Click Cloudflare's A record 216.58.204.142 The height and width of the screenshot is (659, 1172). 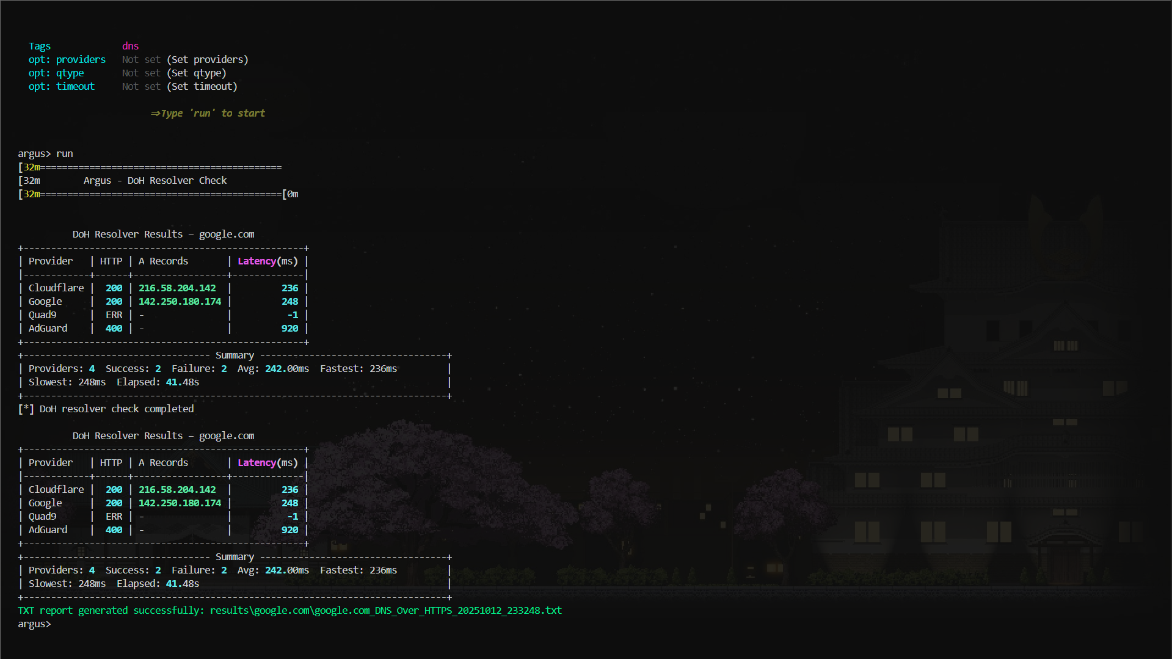click(177, 288)
